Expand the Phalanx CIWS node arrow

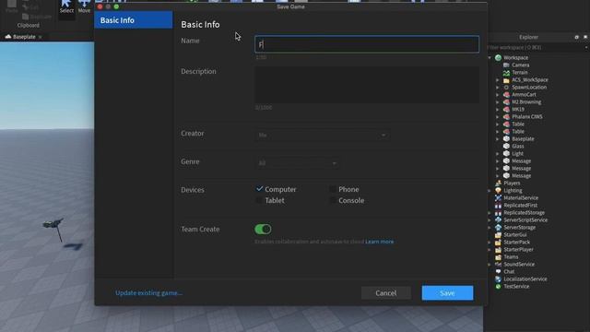pos(498,117)
